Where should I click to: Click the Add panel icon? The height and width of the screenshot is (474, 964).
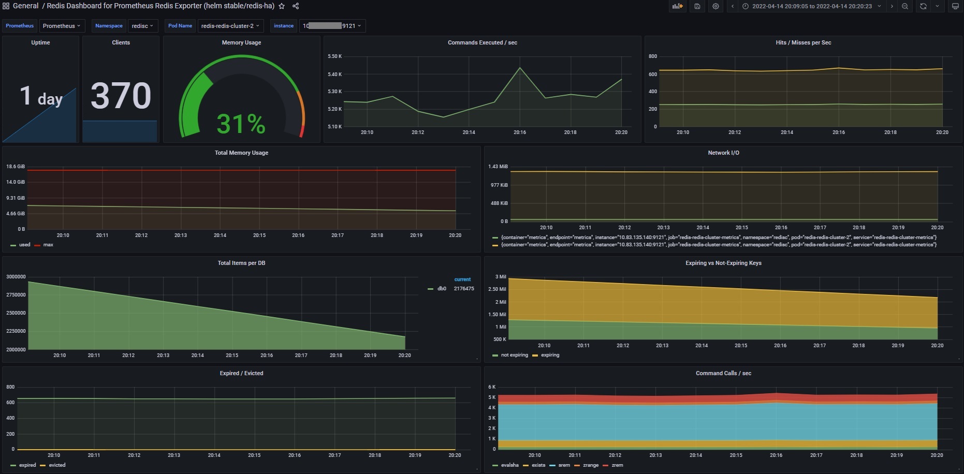pos(677,6)
